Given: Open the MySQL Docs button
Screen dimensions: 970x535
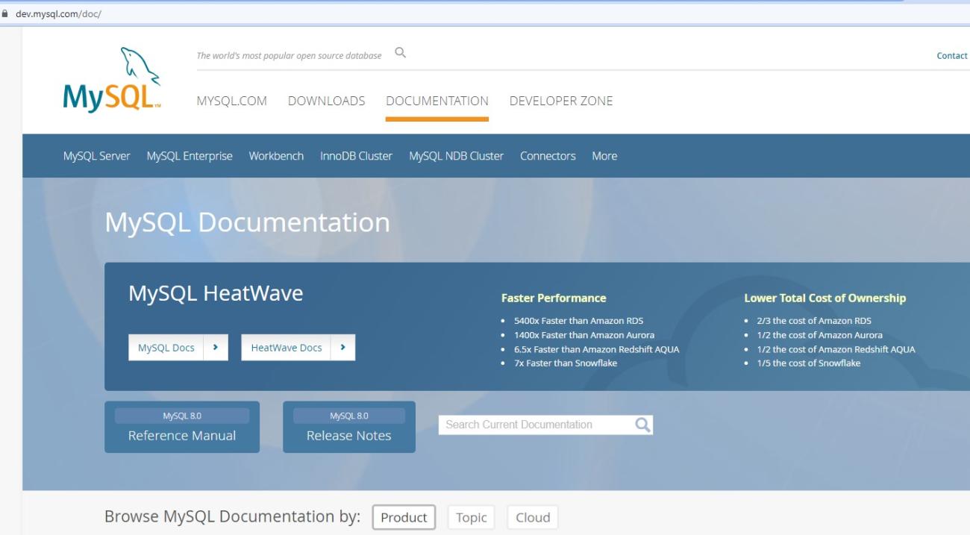Looking at the screenshot, I should [x=166, y=348].
